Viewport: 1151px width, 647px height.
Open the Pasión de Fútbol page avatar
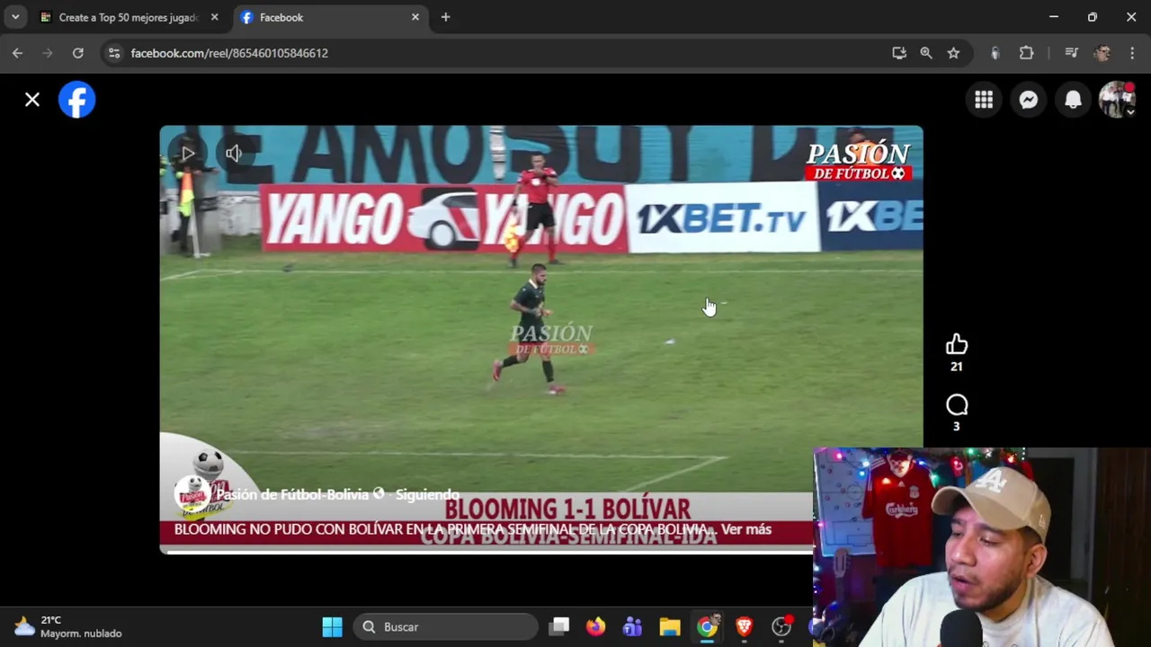point(192,495)
